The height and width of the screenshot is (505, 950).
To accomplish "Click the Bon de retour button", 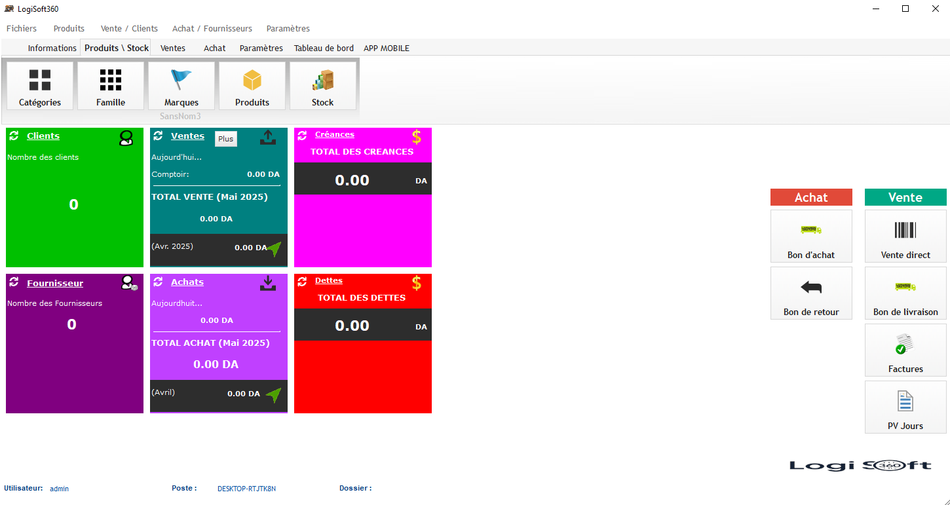I will 811,293.
